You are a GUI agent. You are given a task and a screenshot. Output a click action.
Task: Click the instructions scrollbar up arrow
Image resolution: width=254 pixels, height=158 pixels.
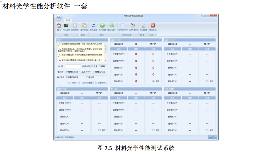(x=105, y=44)
